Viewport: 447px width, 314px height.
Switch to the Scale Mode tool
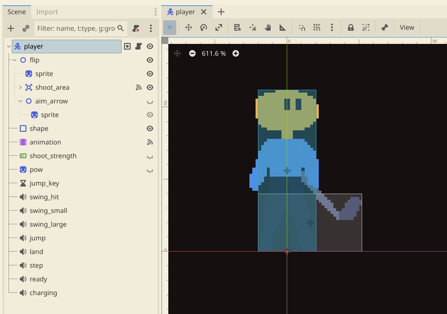(x=219, y=27)
